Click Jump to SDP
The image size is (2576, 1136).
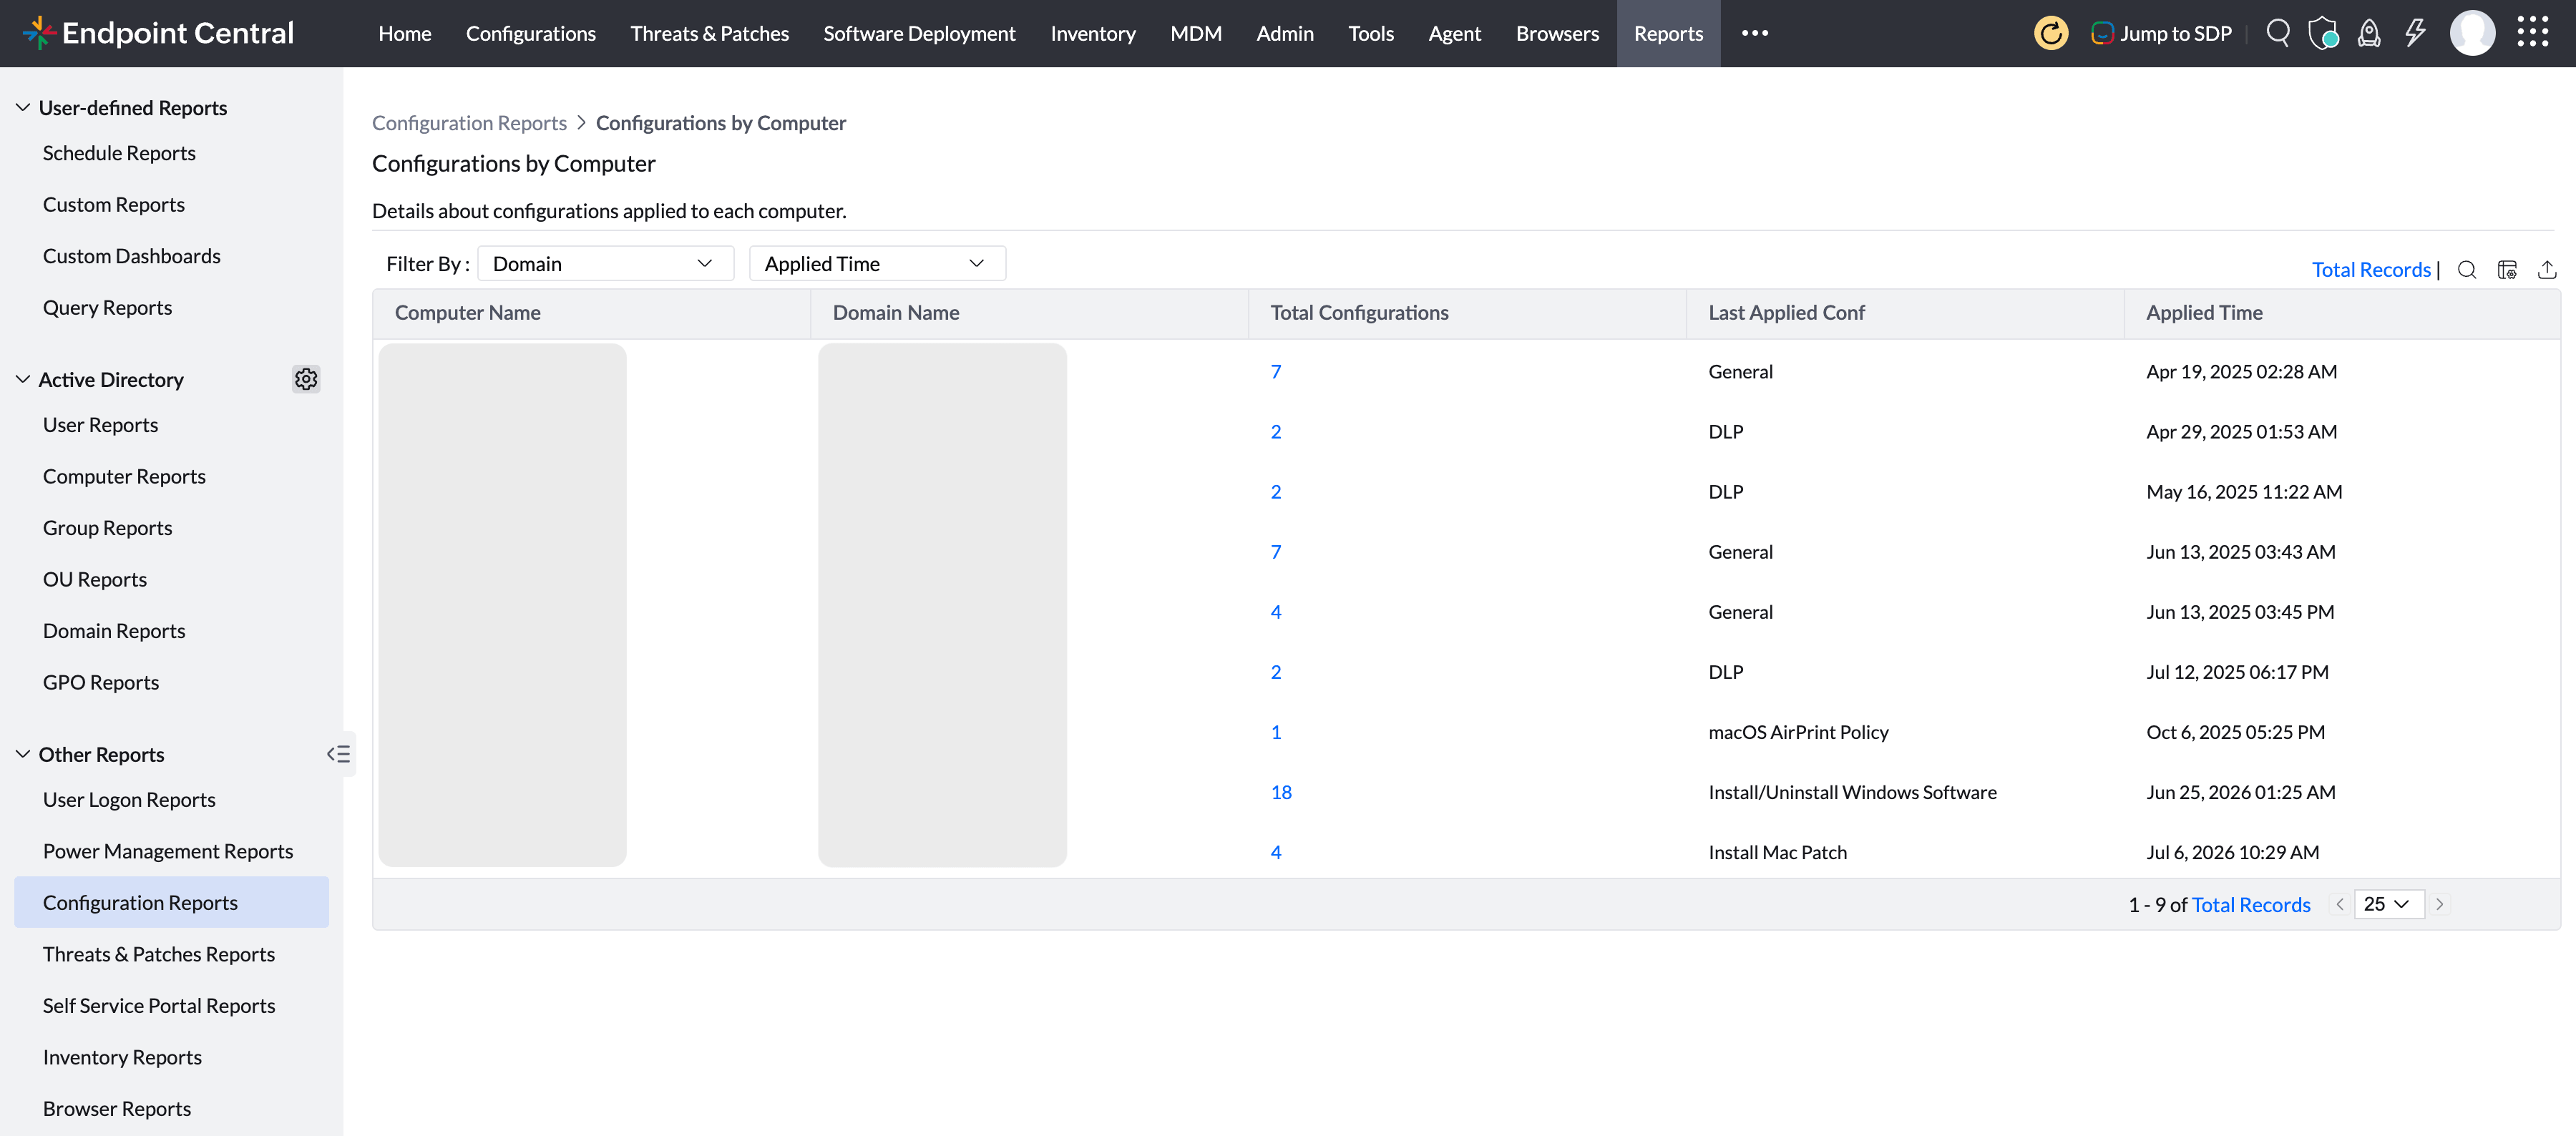pos(2161,33)
